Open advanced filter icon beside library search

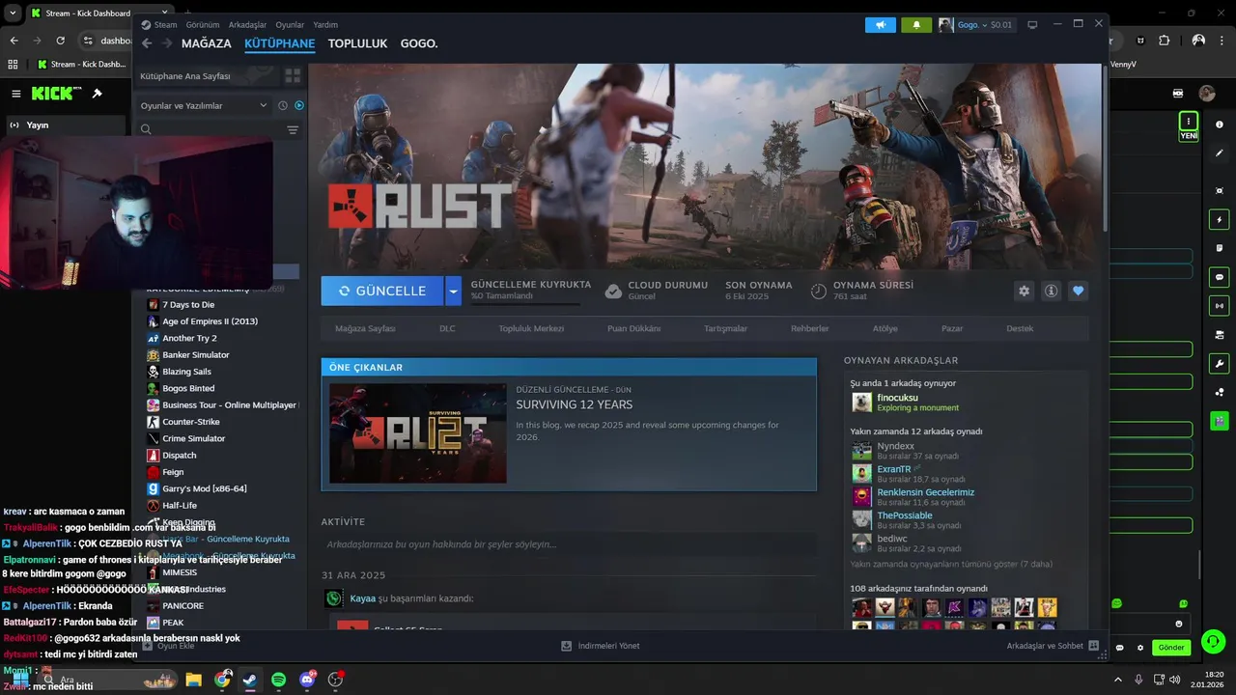tap(293, 129)
